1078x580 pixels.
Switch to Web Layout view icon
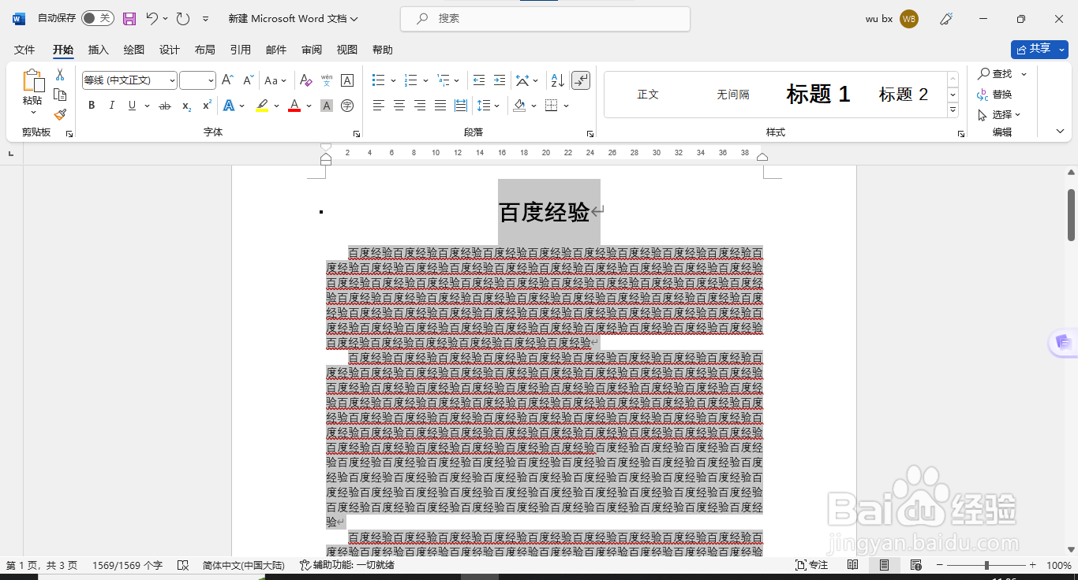pyautogui.click(x=915, y=565)
